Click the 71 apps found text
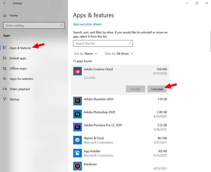This screenshot has height=172, width=211. [x=82, y=61]
